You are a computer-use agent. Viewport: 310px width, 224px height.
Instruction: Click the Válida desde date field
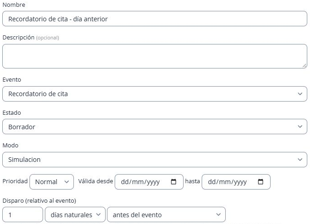(149, 182)
